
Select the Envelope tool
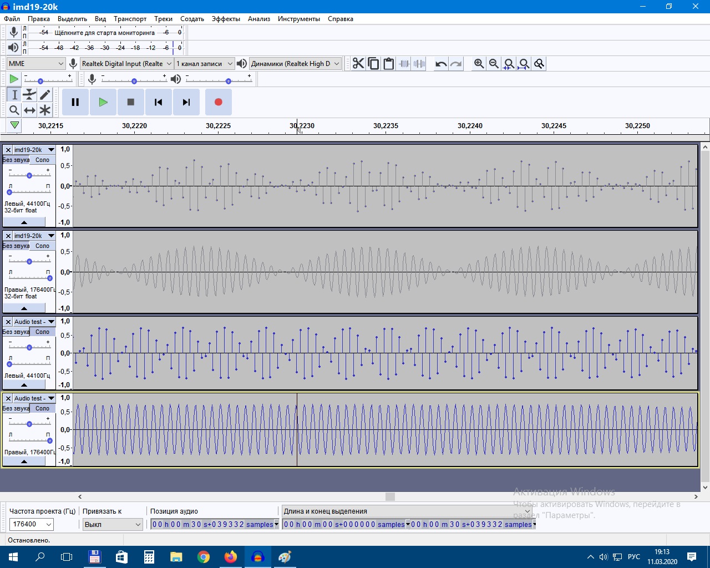29,95
